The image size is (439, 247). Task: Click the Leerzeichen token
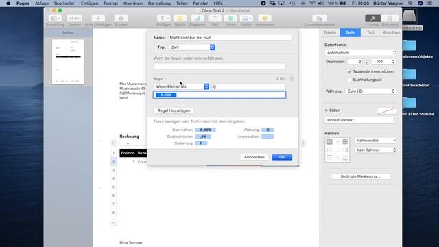[268, 137]
